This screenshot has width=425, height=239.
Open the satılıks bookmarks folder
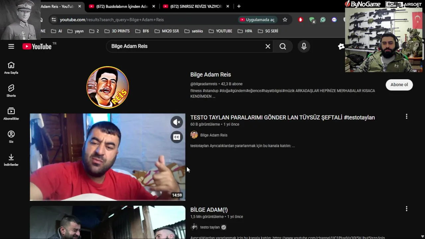pos(194,31)
